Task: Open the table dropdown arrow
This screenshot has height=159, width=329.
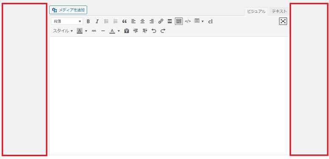Action: [x=202, y=22]
